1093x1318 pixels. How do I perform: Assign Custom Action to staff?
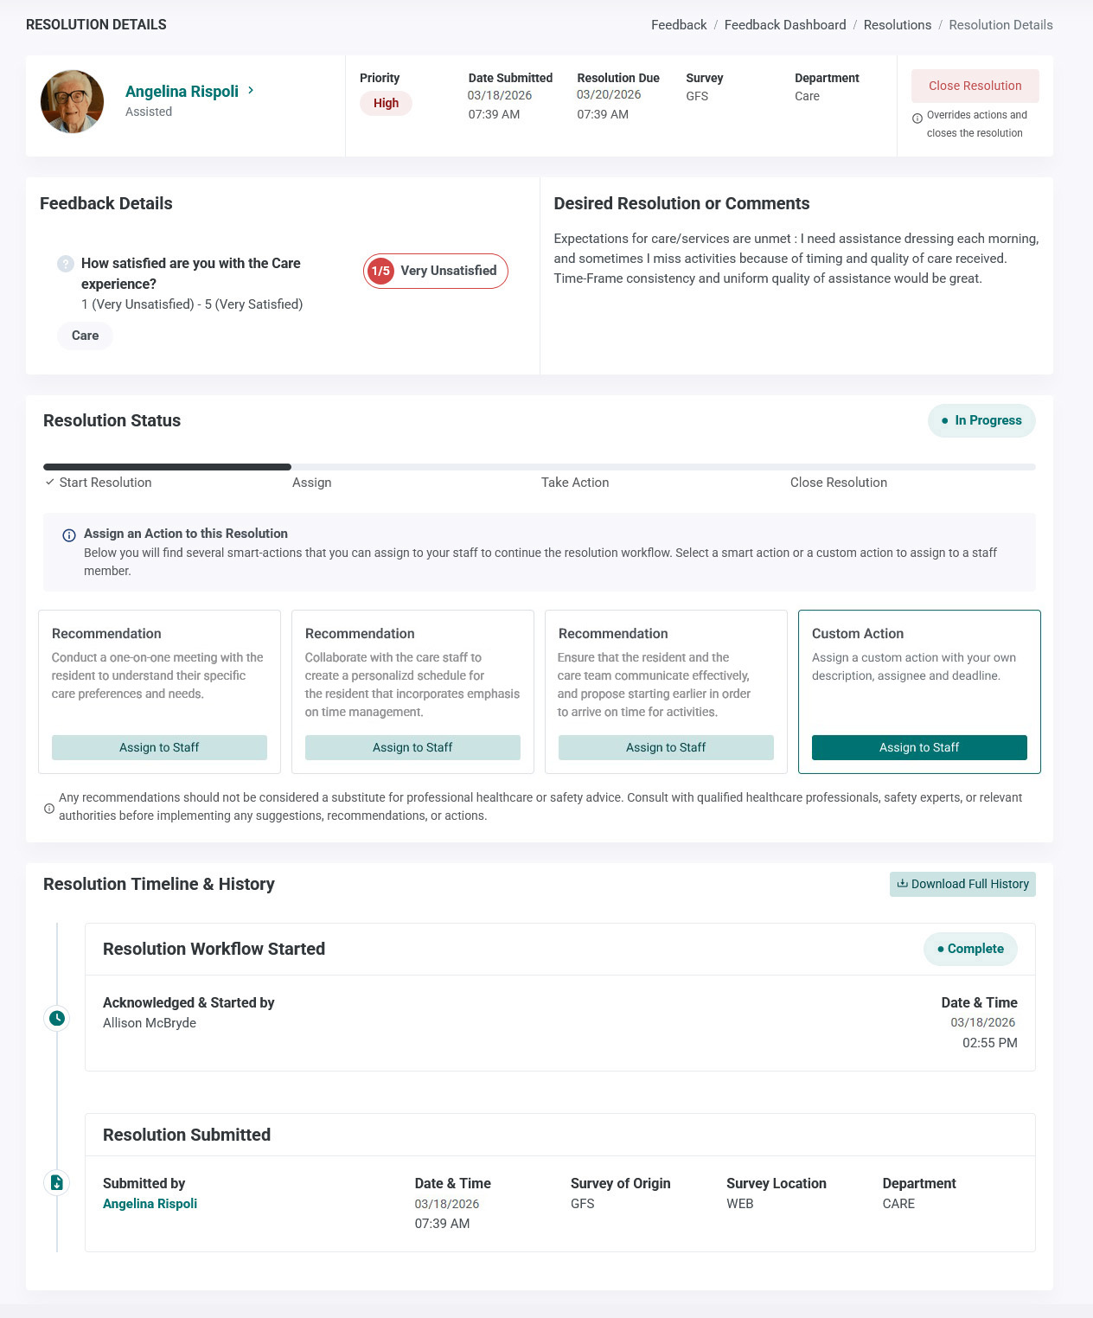(919, 747)
